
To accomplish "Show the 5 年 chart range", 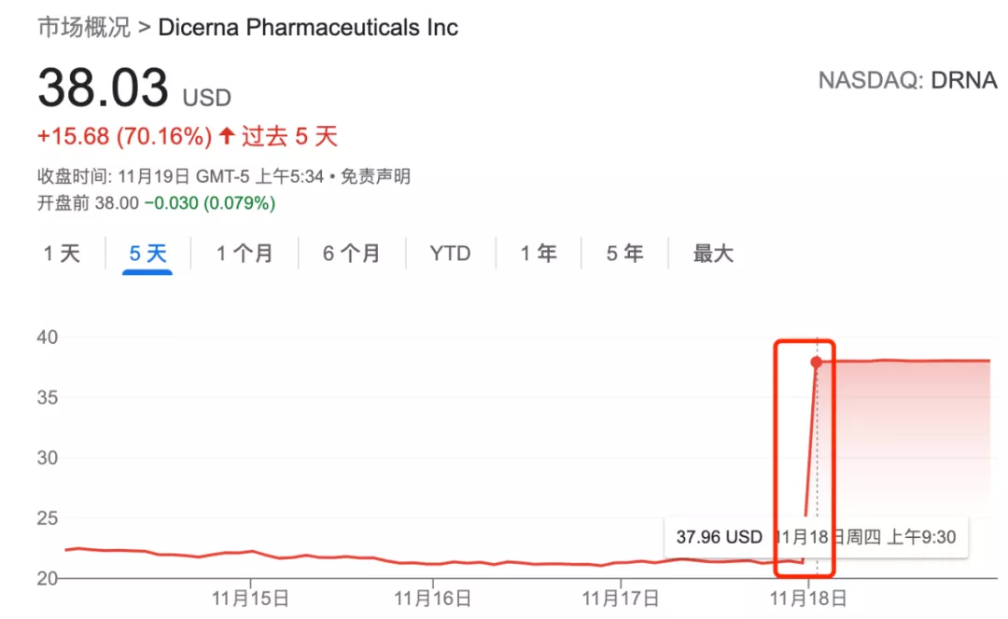I will pyautogui.click(x=624, y=254).
